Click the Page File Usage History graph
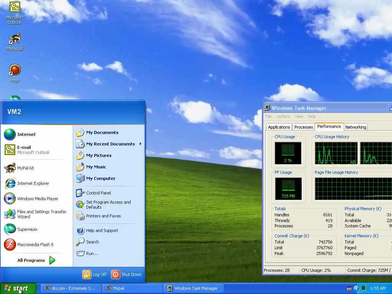The width and height of the screenshot is (392, 294). 353,189
